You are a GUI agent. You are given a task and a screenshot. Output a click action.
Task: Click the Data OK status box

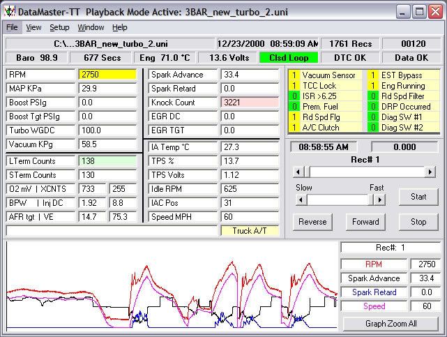pyautogui.click(x=411, y=58)
